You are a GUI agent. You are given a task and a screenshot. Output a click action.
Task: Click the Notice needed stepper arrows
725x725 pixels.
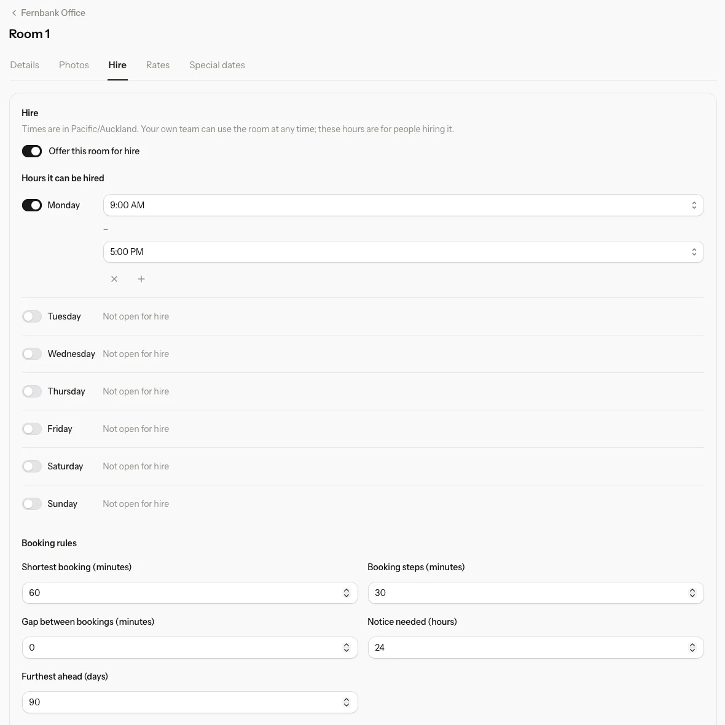tap(692, 648)
